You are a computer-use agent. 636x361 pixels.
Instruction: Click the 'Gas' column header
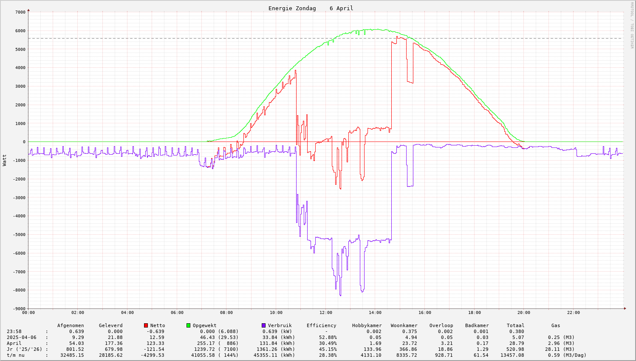[x=556, y=325]
